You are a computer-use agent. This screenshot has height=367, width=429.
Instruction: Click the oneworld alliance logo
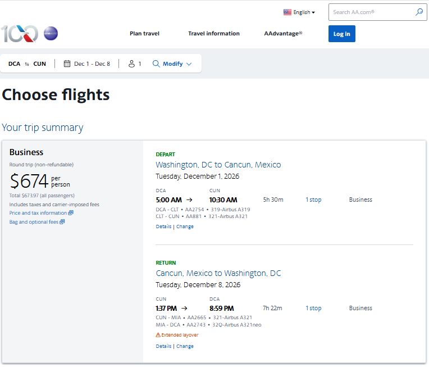51,33
